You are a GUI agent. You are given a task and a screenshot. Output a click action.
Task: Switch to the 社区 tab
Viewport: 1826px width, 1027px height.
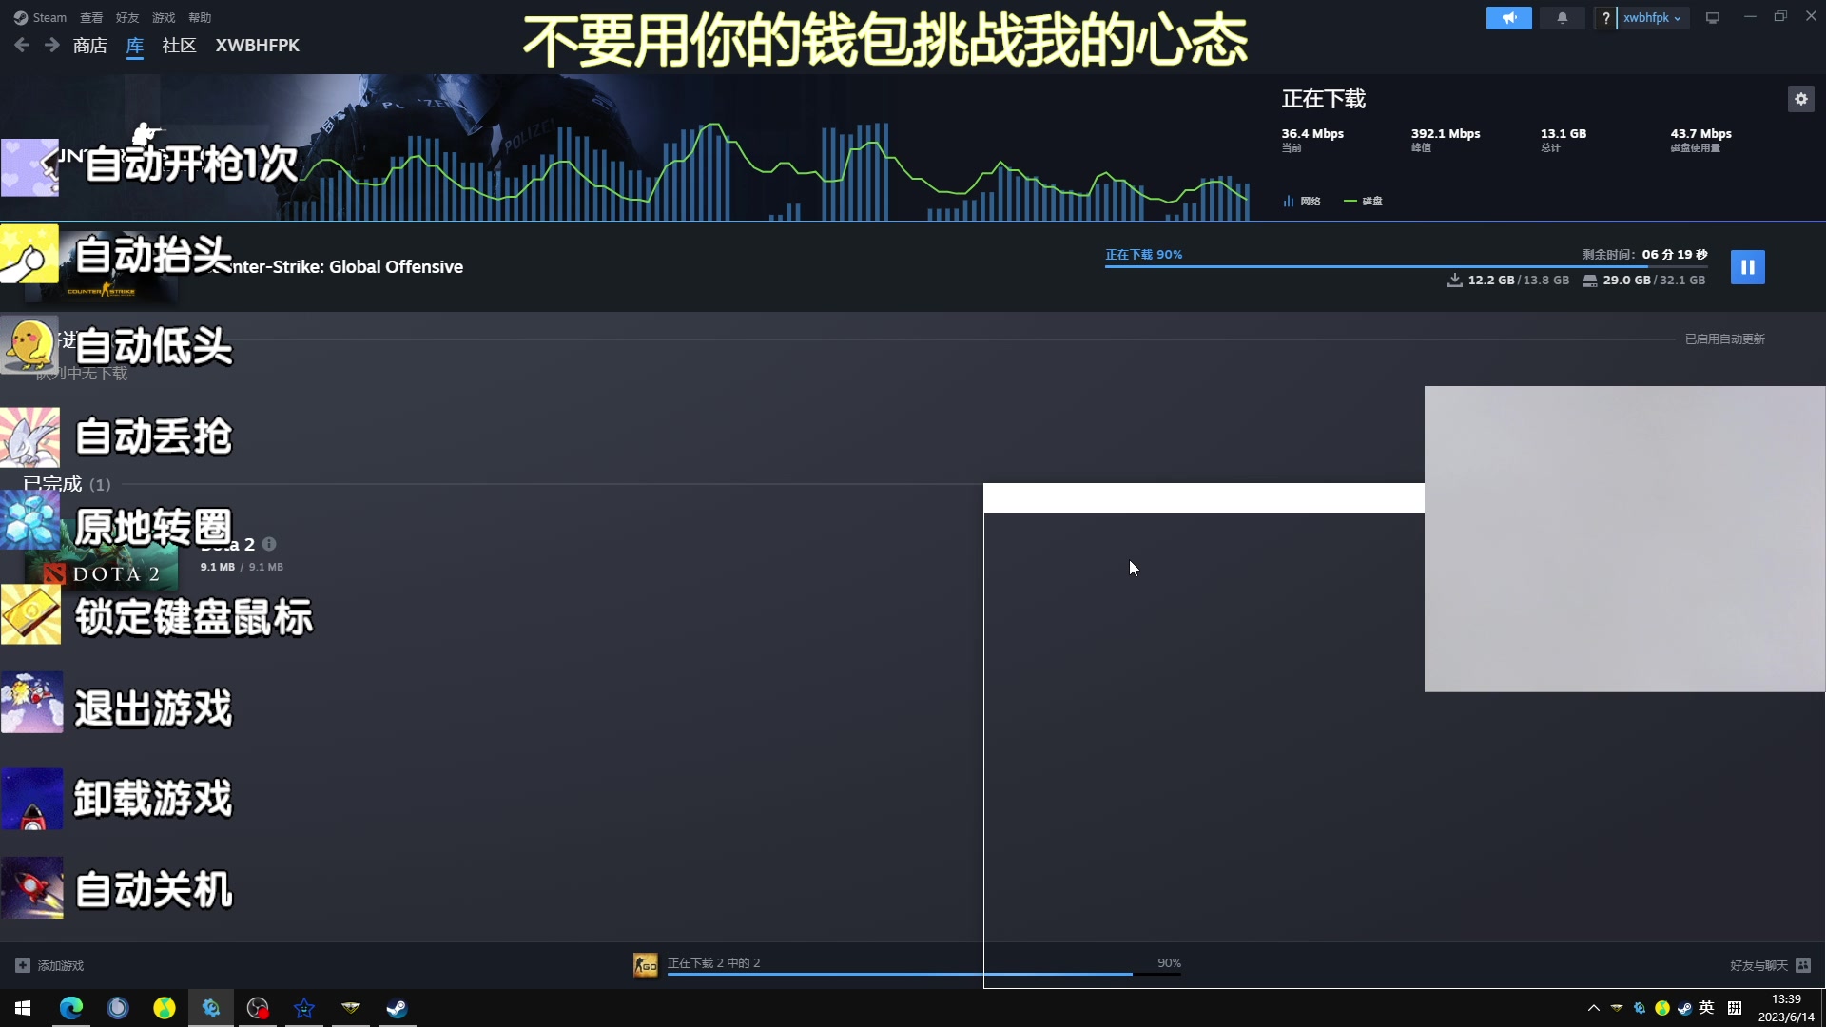tap(179, 46)
